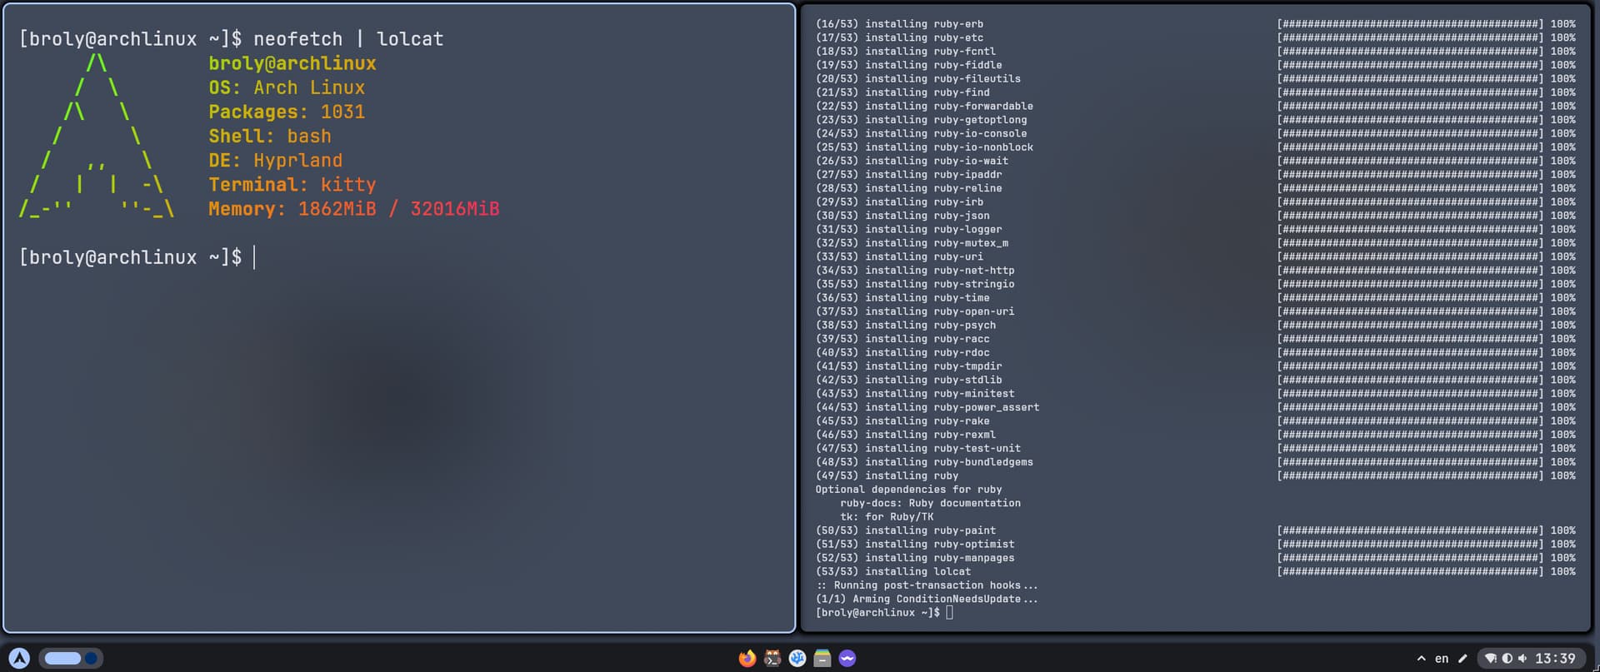Click 'neofetch | lolcat' command text
This screenshot has width=1600, height=672.
point(348,39)
